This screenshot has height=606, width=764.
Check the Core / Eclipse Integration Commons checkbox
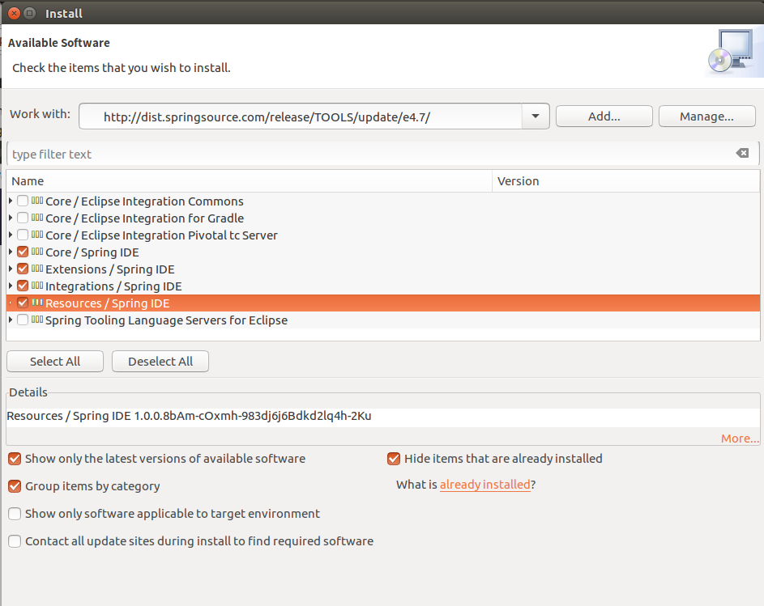[x=23, y=201]
